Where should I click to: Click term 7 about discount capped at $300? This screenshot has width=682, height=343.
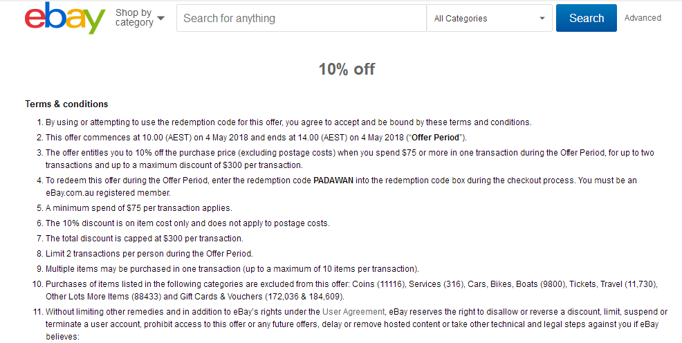click(x=145, y=239)
